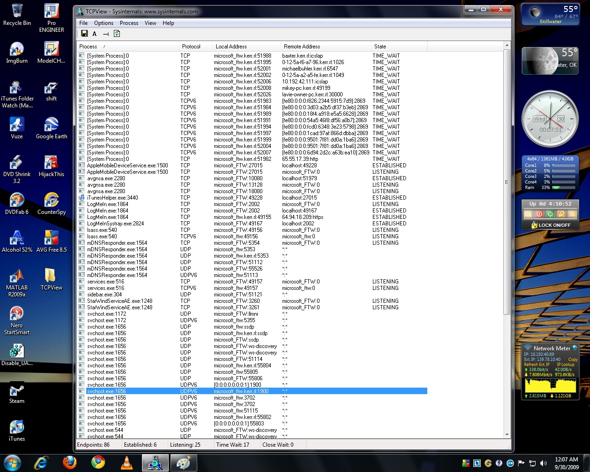Screen dimensions: 590x472
Task: Close the selected connection via toolbar
Action: tap(106, 34)
